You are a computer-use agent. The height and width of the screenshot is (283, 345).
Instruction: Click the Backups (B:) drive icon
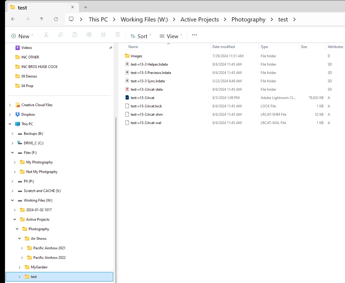point(20,134)
